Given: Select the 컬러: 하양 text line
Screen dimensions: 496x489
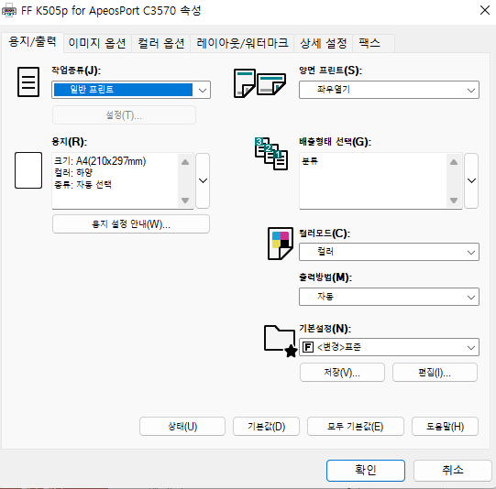Looking at the screenshot, I should [x=73, y=172].
